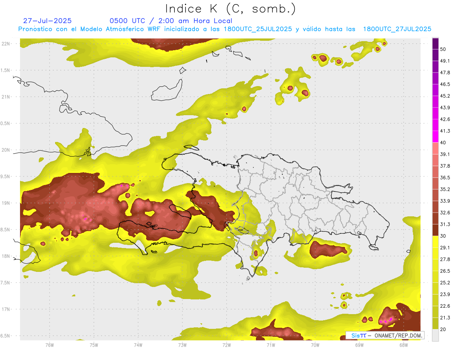This screenshot has height=350, width=453.
Task: Click the legend value "29.1"
Action: click(445, 248)
